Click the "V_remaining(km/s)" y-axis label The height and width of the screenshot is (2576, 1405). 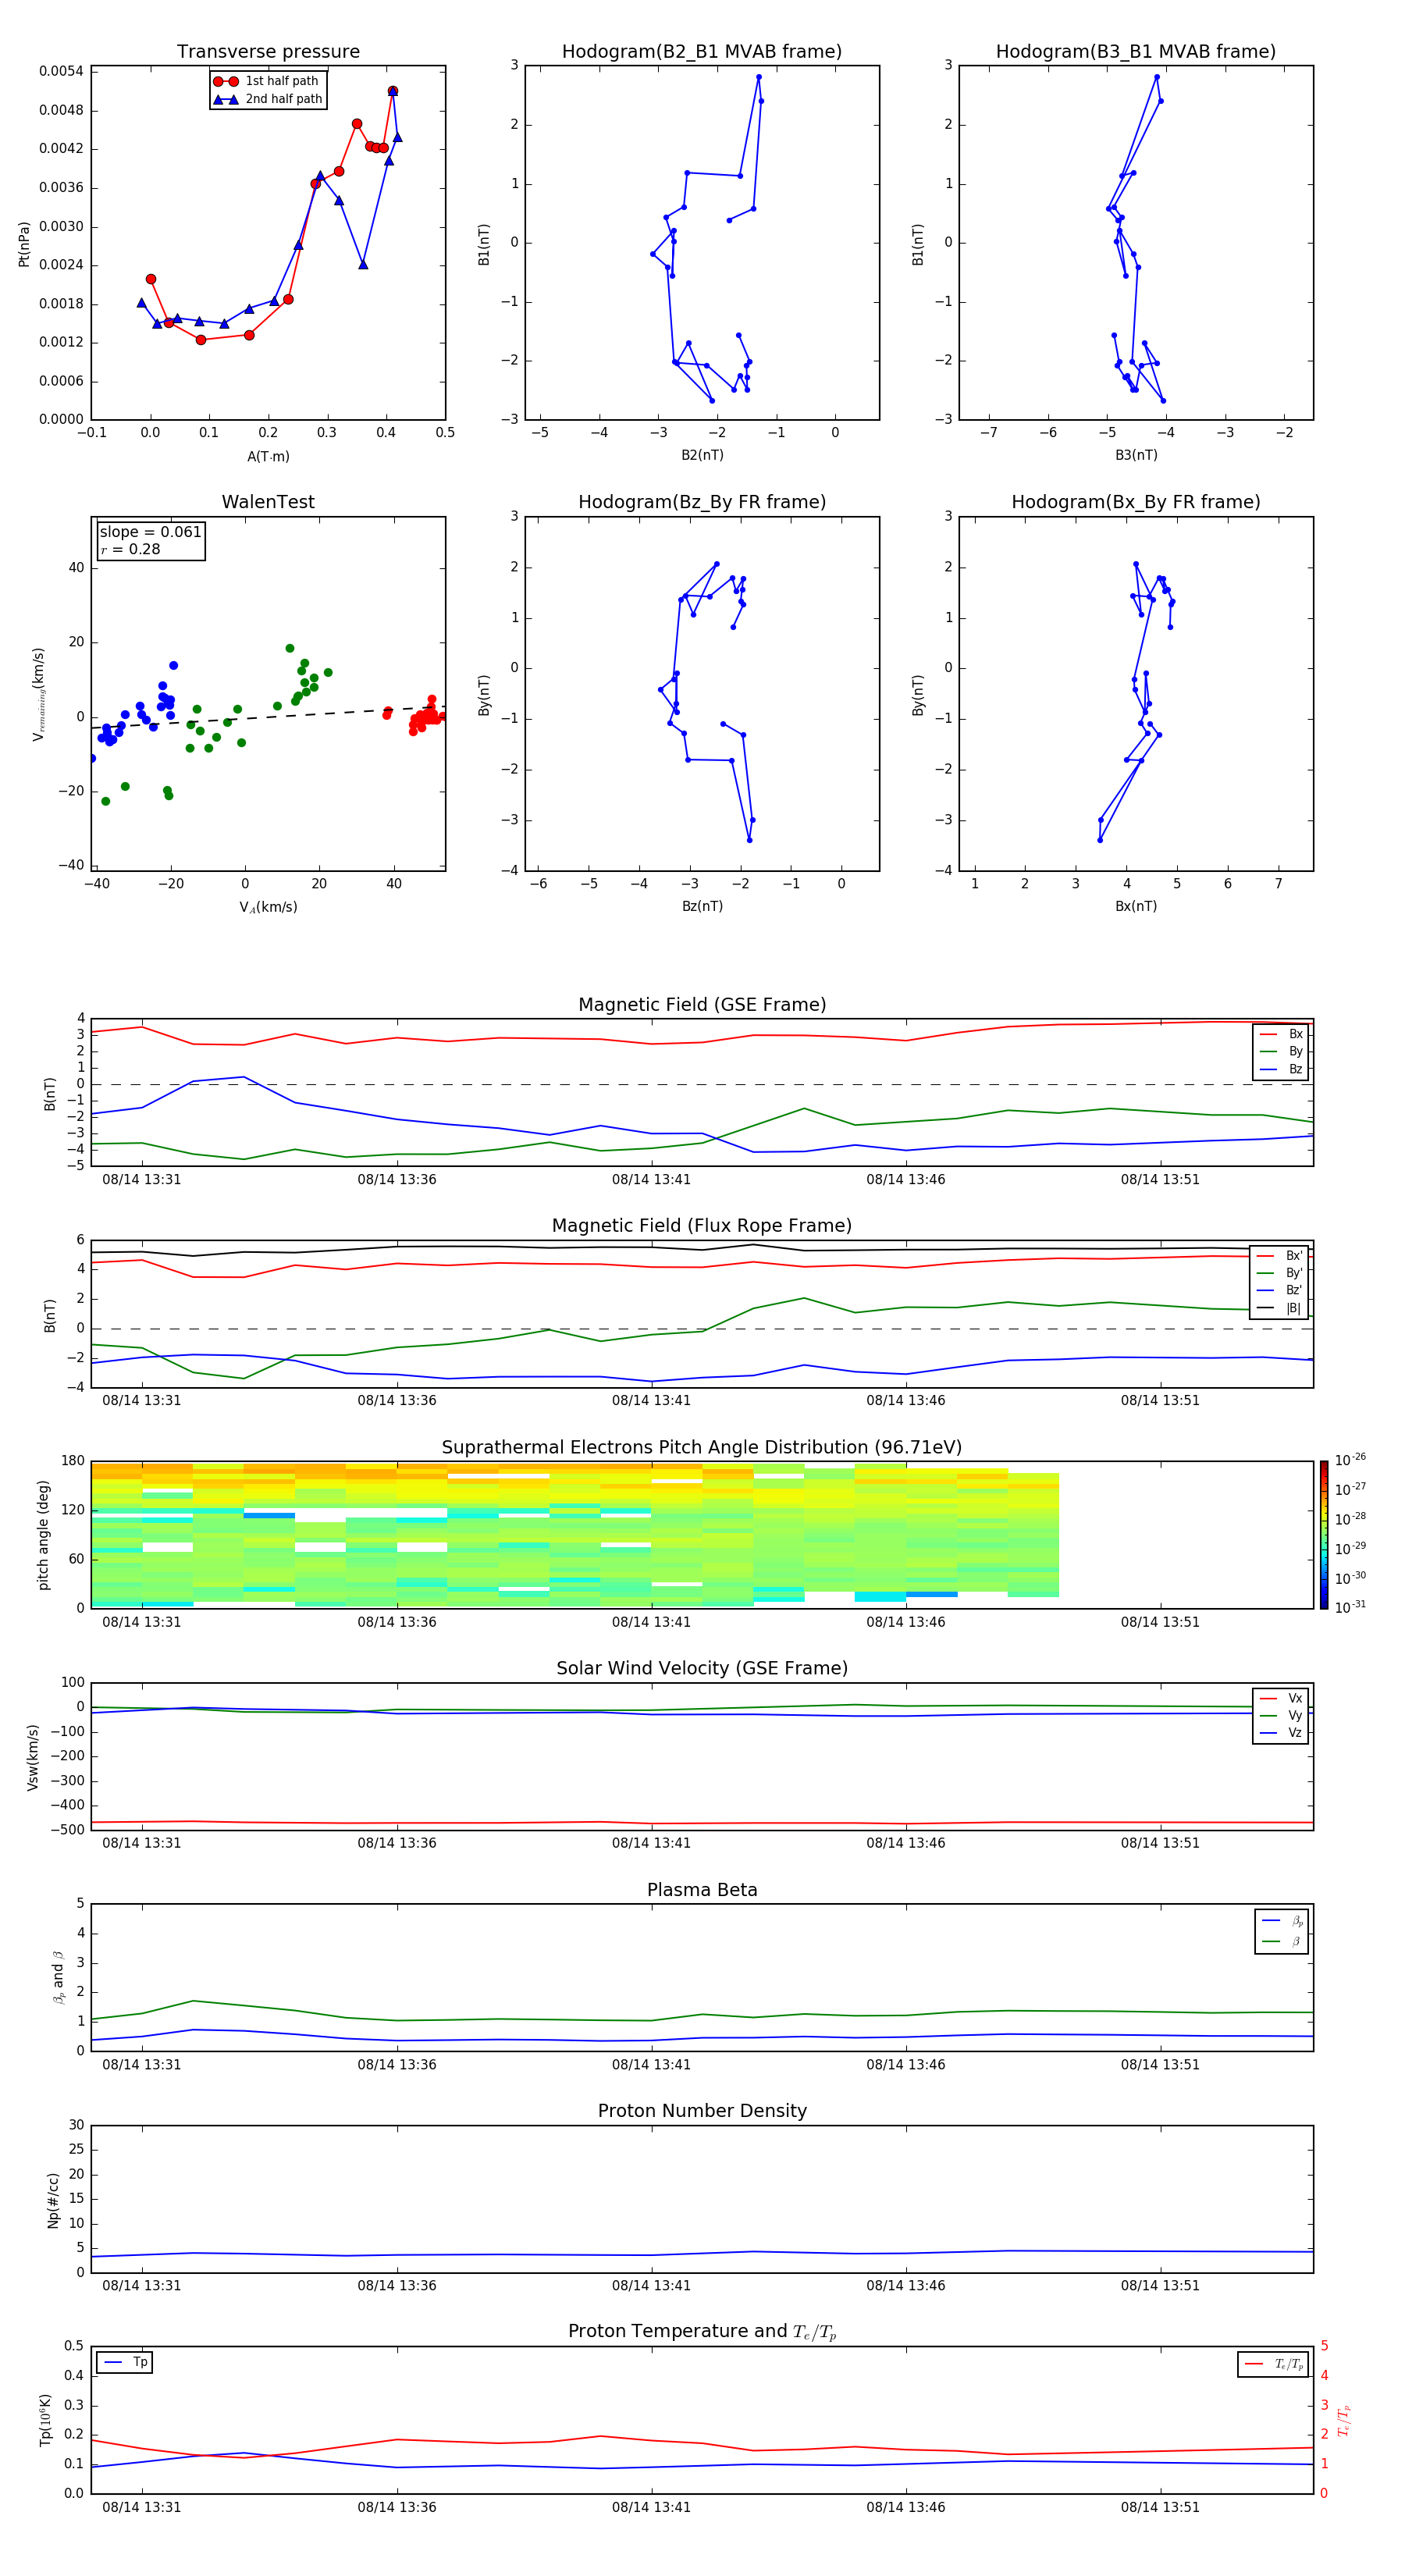pyautogui.click(x=39, y=694)
